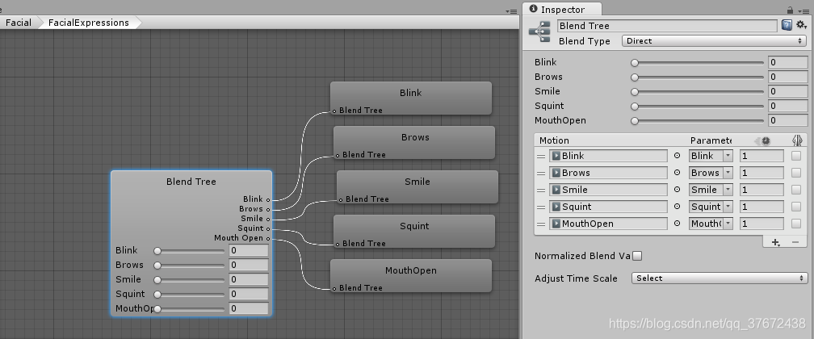This screenshot has width=814, height=339.
Task: Adjust the Squint slider on Blend Tree node
Action: click(x=190, y=295)
